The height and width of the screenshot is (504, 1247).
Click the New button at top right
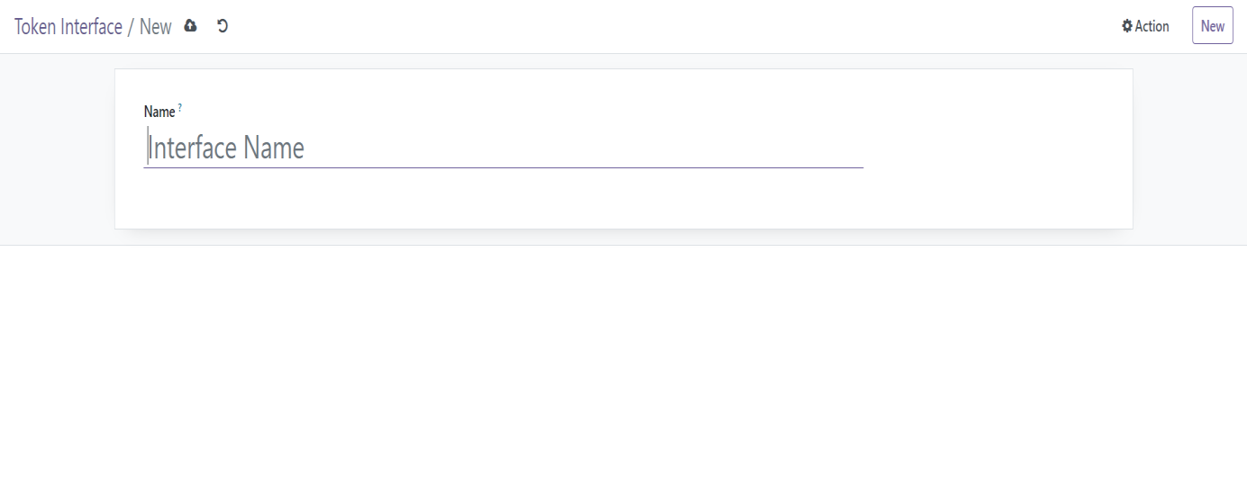pos(1212,26)
